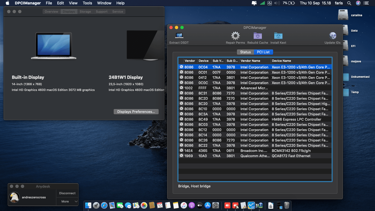Open Finder from the Dock
Viewport: 375px width, 211px height.
point(88,205)
